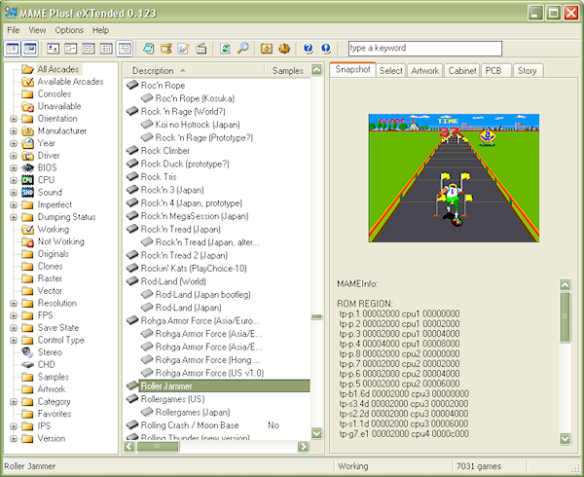This screenshot has height=477, width=584.
Task: Toggle the screenshot pane toolbar button
Action: coord(30,49)
